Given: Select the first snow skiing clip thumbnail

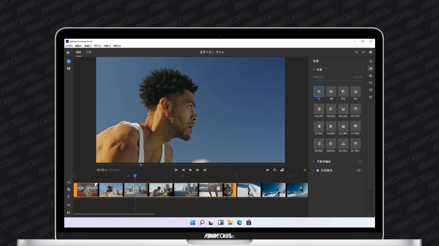Looking at the screenshot, I should (249, 190).
